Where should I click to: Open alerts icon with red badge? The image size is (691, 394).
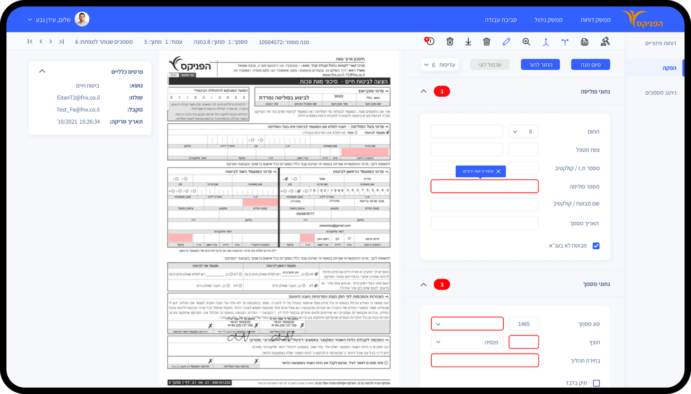[x=430, y=41]
